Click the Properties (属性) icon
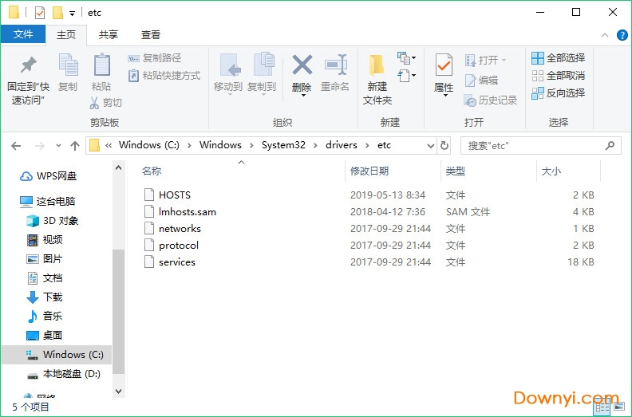632x417 pixels. (x=444, y=65)
